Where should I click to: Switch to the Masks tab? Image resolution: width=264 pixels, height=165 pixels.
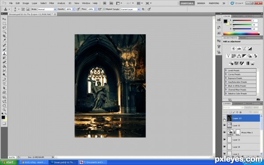(243, 38)
